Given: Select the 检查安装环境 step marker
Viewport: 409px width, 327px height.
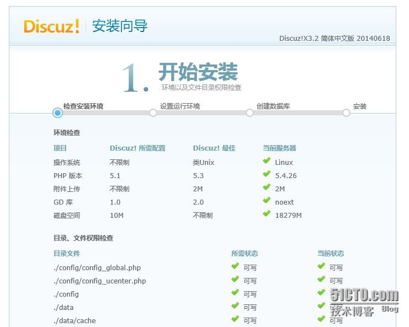Looking at the screenshot, I should click(x=57, y=113).
